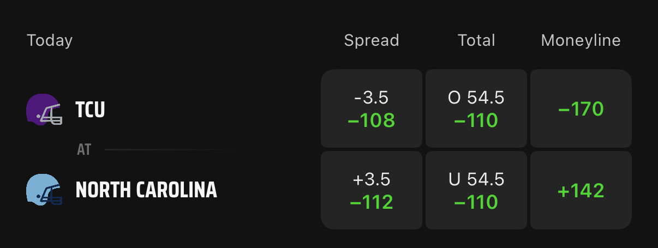This screenshot has width=658, height=248.
Task: Tap the green -112 spread odds
Action: (x=372, y=202)
